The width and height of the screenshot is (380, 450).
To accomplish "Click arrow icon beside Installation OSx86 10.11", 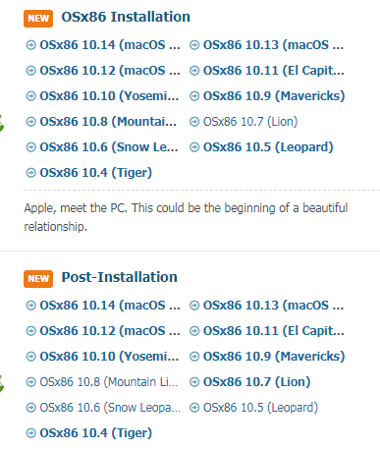I will [194, 71].
